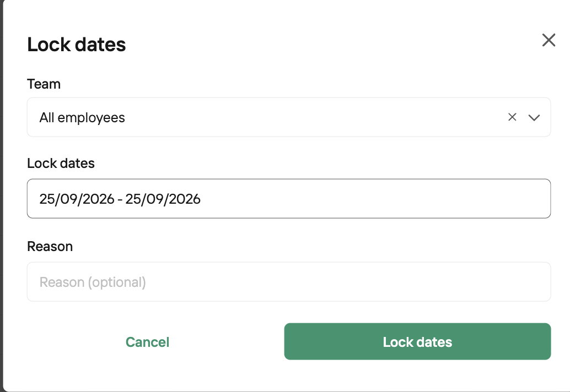The image size is (570, 392).
Task: Expand the Team dropdown chevron
Action: point(534,118)
